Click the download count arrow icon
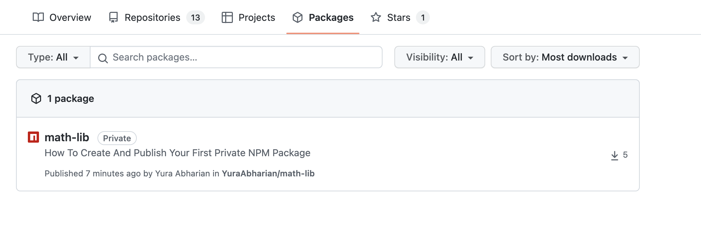Screen dimensions: 701x231 (615, 156)
